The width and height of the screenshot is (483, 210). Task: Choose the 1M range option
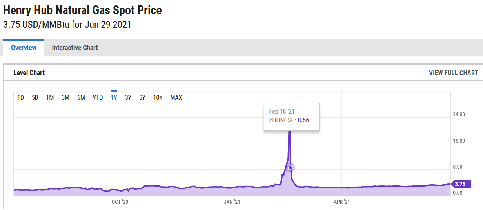coord(50,98)
